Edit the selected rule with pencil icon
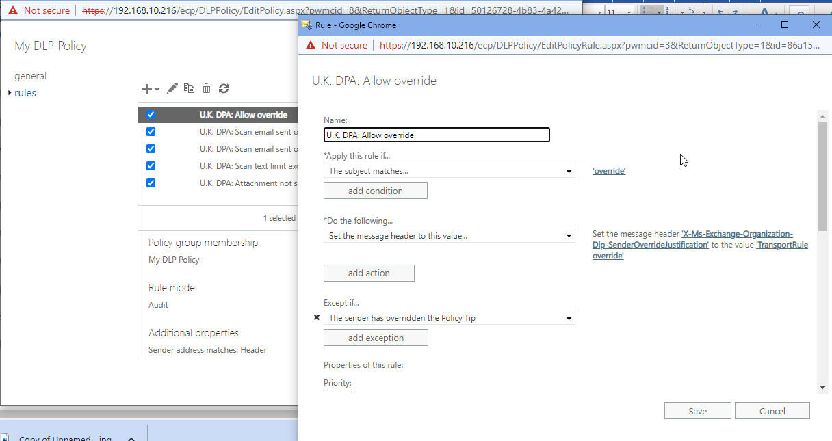This screenshot has height=441, width=832. 172,88
